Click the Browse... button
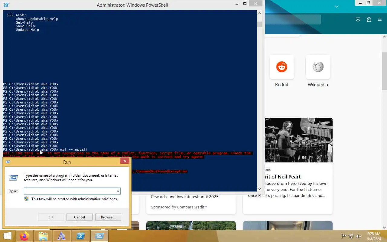The image size is (387, 242). 108,217
